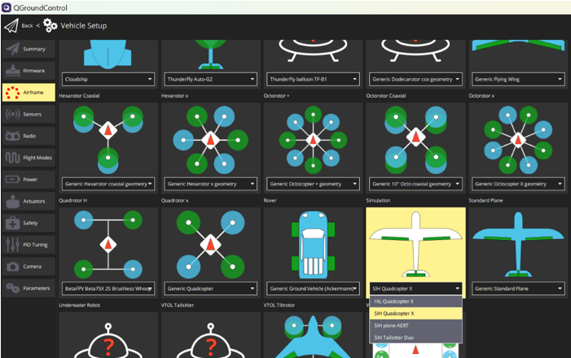The image size is (571, 358).
Task: Click the Safety first-aid kit icon
Action: pos(12,223)
